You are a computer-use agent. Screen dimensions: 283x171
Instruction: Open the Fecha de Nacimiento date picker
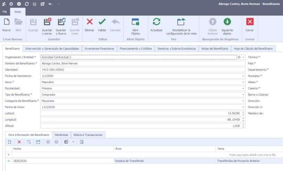243,76
